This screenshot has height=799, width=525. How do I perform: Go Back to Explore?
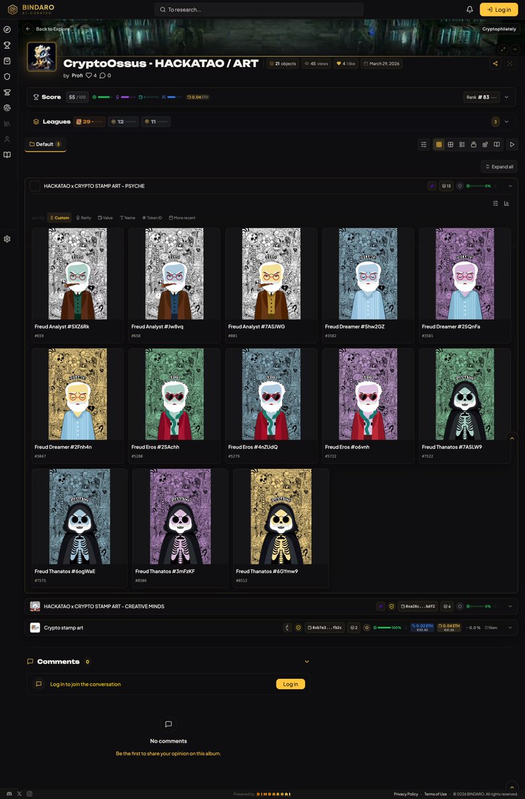point(47,29)
